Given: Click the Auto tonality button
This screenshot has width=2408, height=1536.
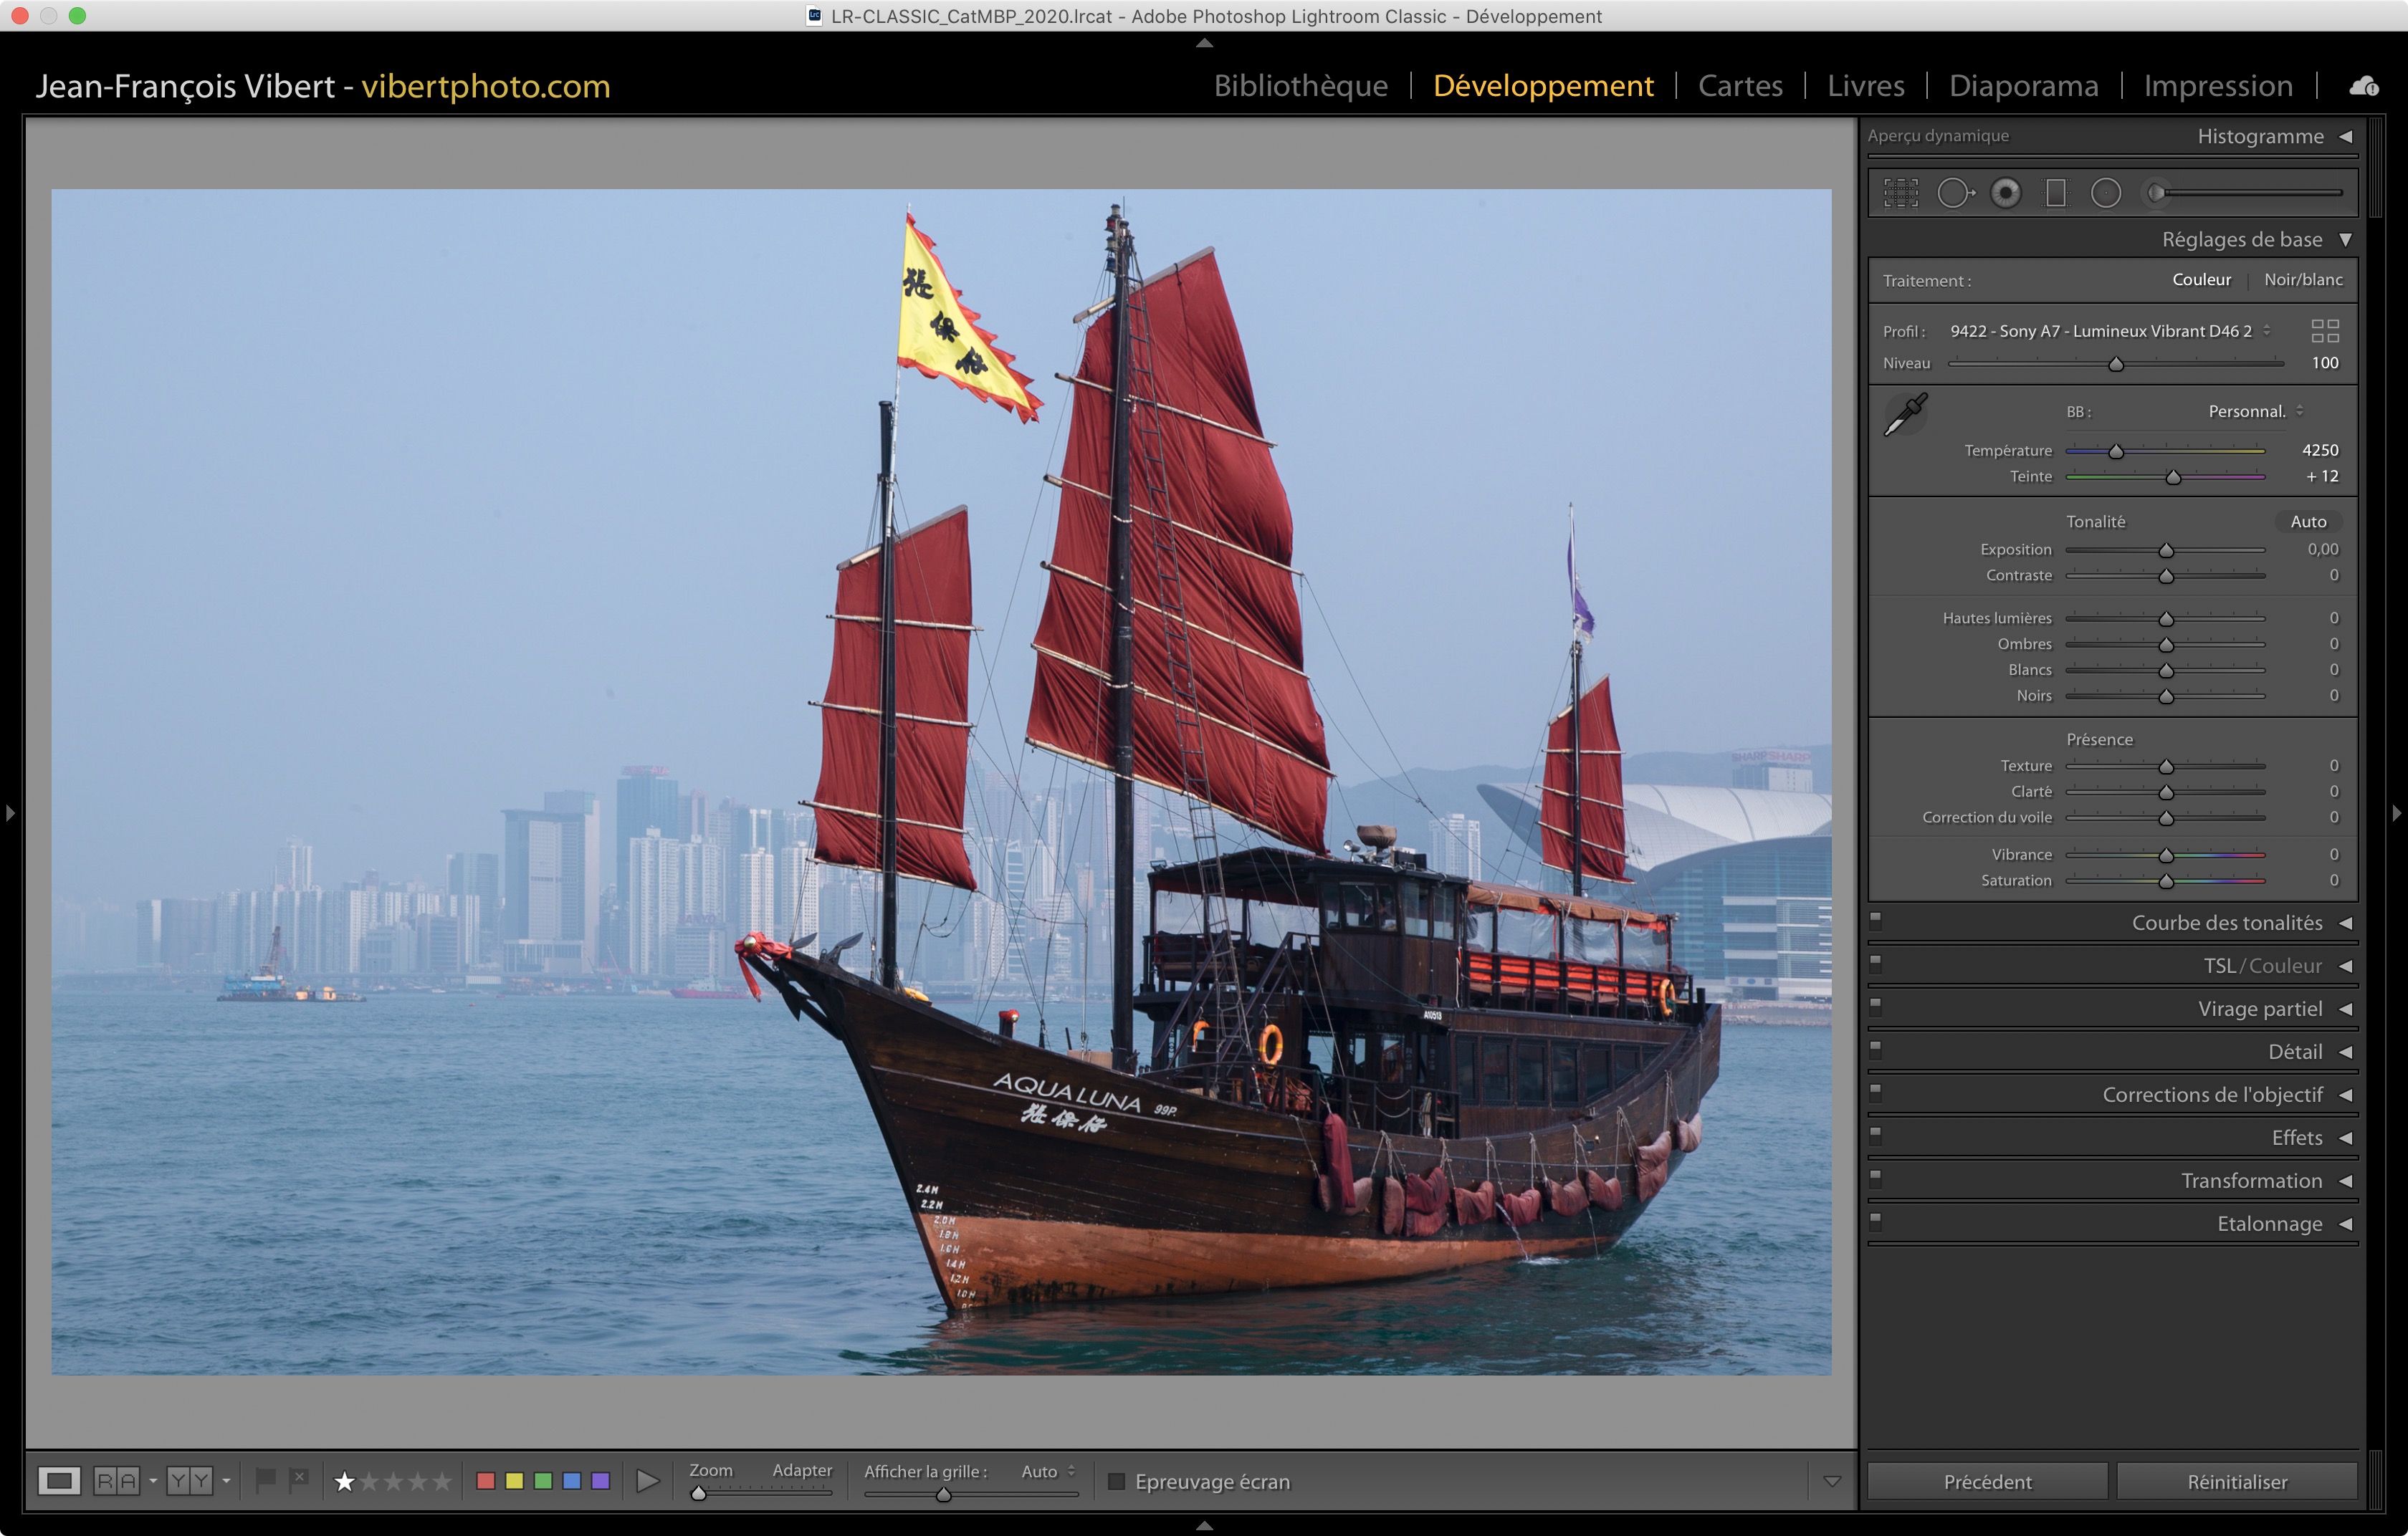Looking at the screenshot, I should 2308,522.
